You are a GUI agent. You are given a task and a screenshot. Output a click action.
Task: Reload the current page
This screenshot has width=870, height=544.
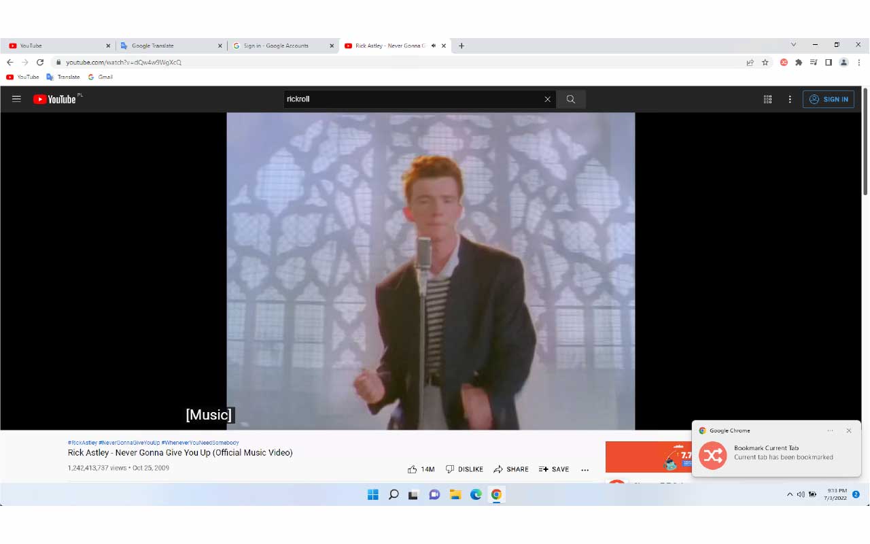pyautogui.click(x=40, y=62)
